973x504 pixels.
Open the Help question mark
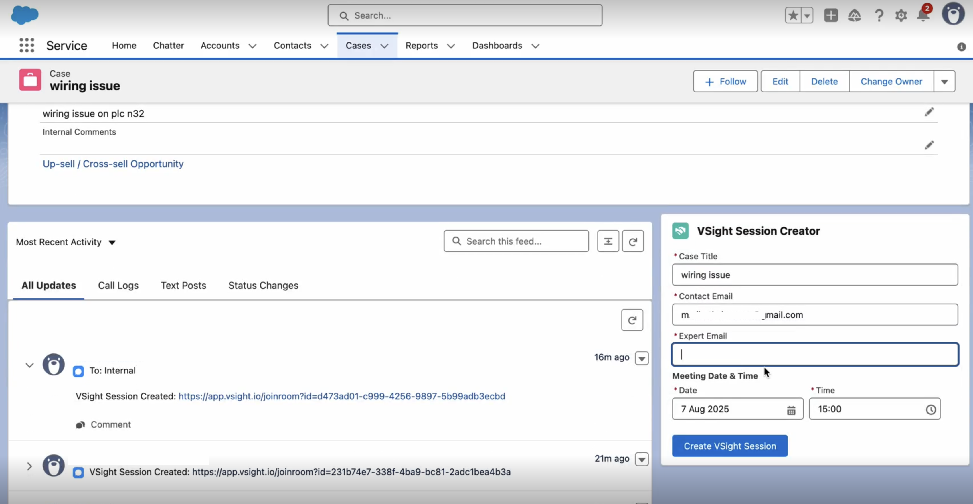(x=879, y=15)
